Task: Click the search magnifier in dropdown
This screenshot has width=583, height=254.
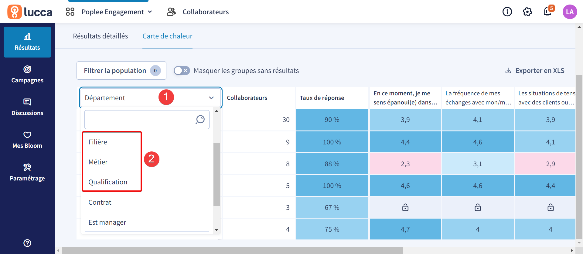Action: pyautogui.click(x=200, y=120)
